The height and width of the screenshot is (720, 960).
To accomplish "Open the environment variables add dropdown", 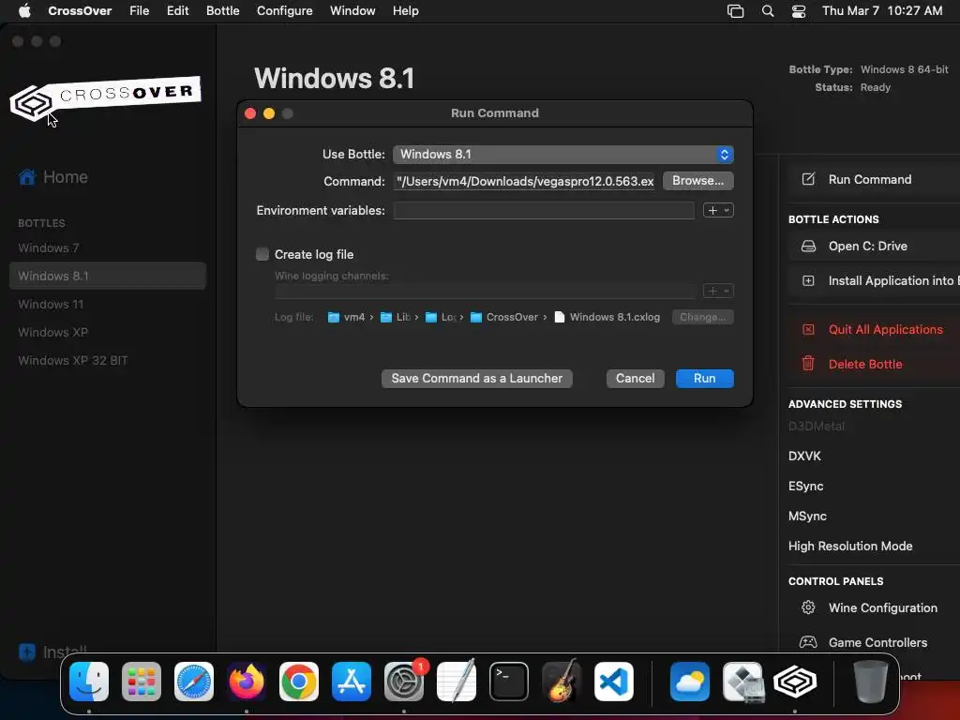I will click(718, 211).
